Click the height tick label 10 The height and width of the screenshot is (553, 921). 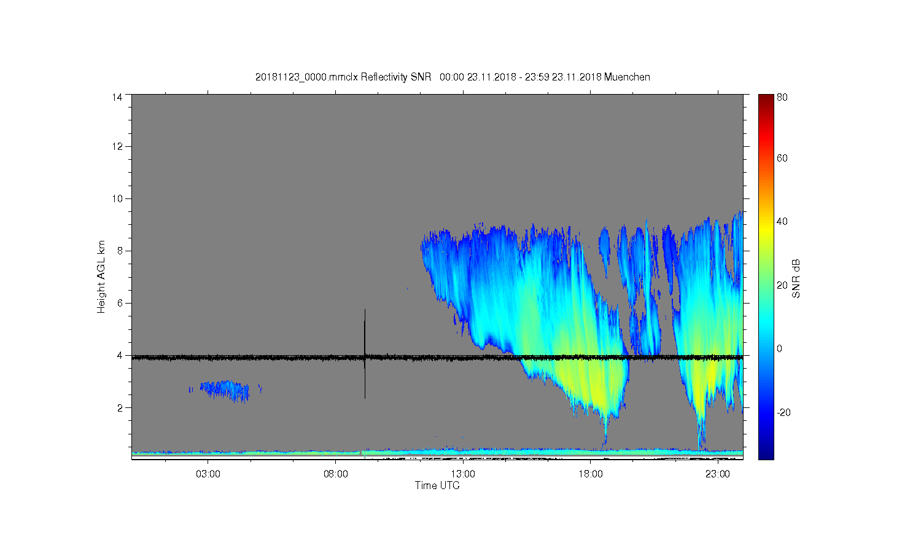117,198
